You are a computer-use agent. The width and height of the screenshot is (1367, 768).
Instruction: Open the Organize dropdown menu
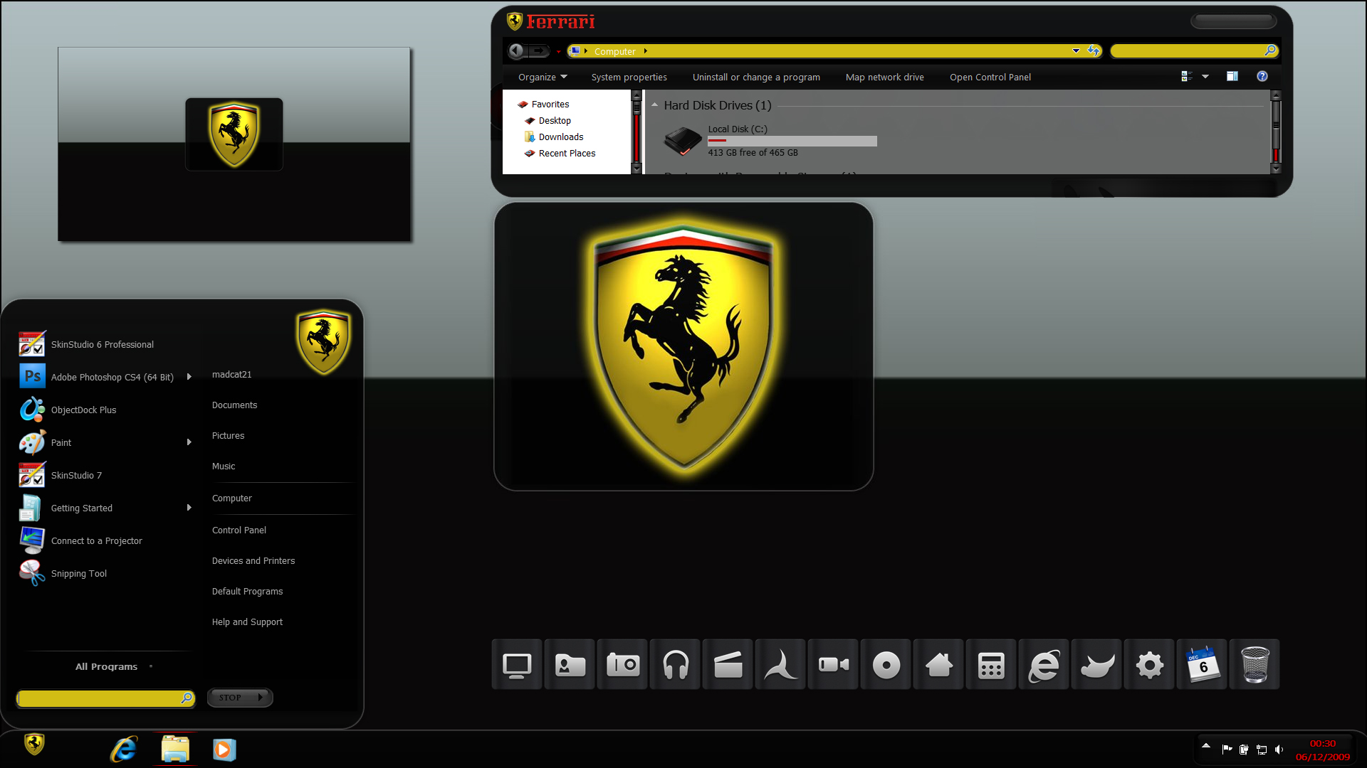[x=543, y=77]
